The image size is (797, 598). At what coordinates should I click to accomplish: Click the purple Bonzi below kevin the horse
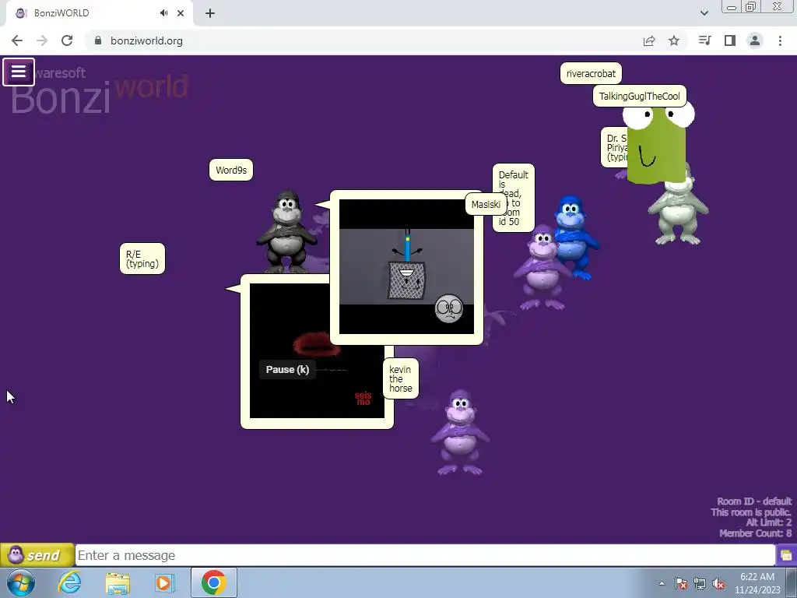pyautogui.click(x=460, y=433)
